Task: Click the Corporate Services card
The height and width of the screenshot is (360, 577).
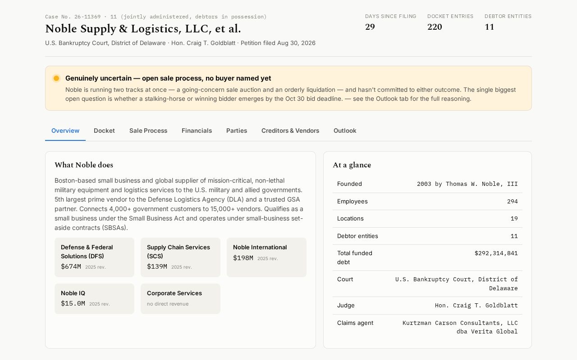Action: pyautogui.click(x=180, y=299)
